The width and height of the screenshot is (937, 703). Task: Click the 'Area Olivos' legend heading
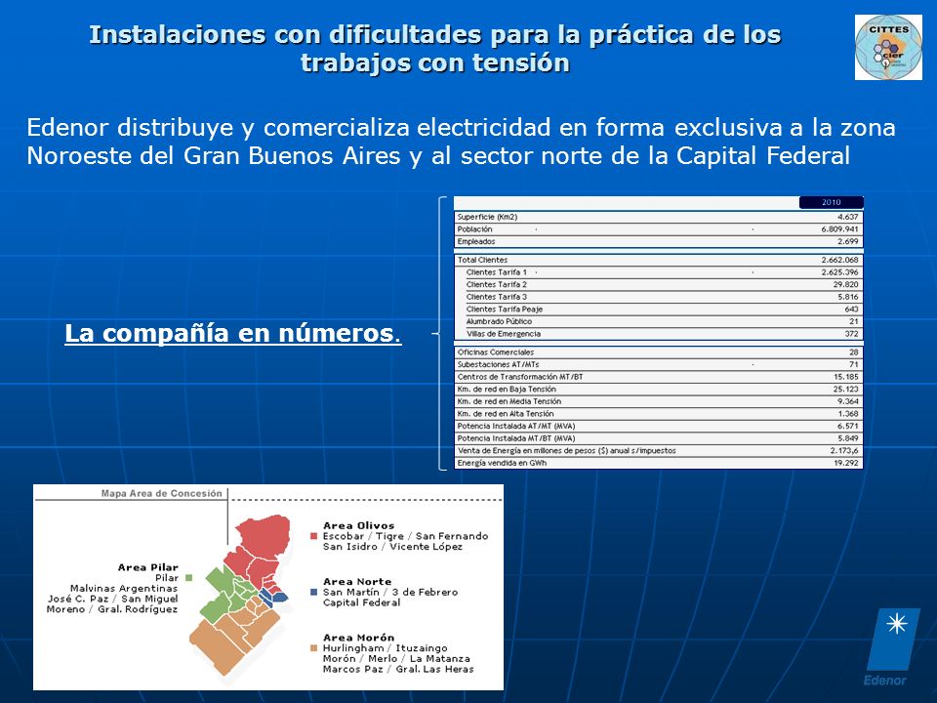(358, 526)
